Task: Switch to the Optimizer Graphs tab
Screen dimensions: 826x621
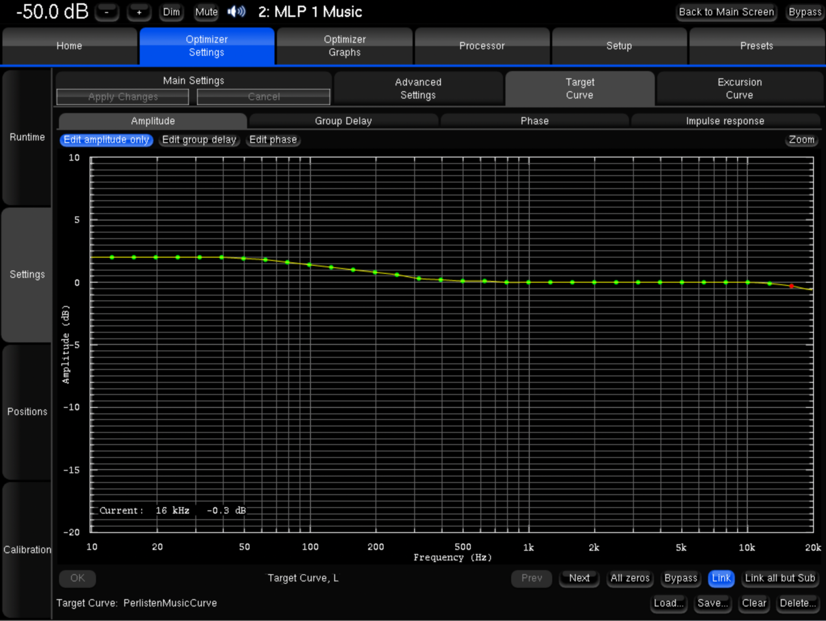Action: click(x=345, y=46)
